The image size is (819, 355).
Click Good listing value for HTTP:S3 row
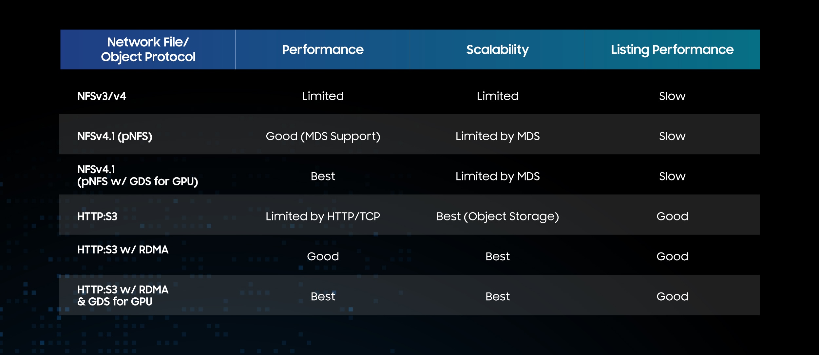click(672, 216)
